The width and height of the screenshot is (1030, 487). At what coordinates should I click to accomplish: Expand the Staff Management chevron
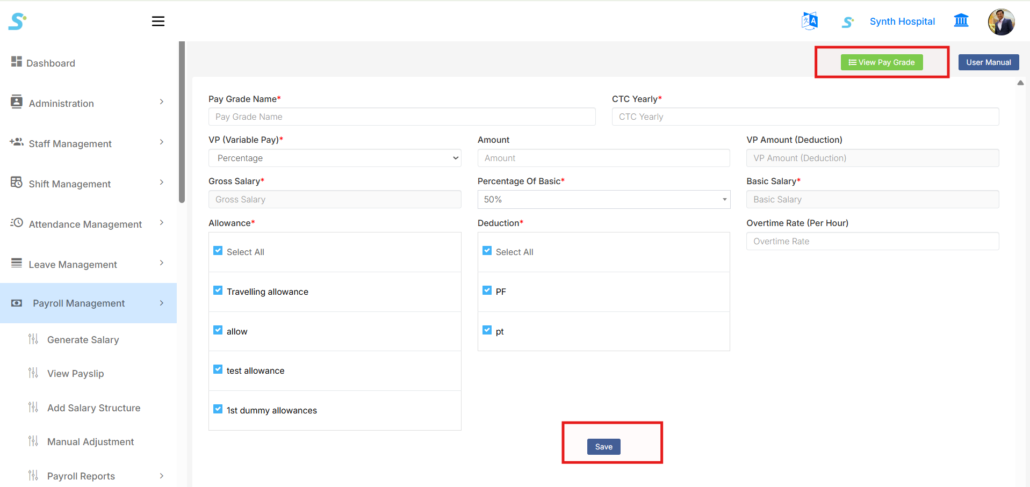coord(162,142)
